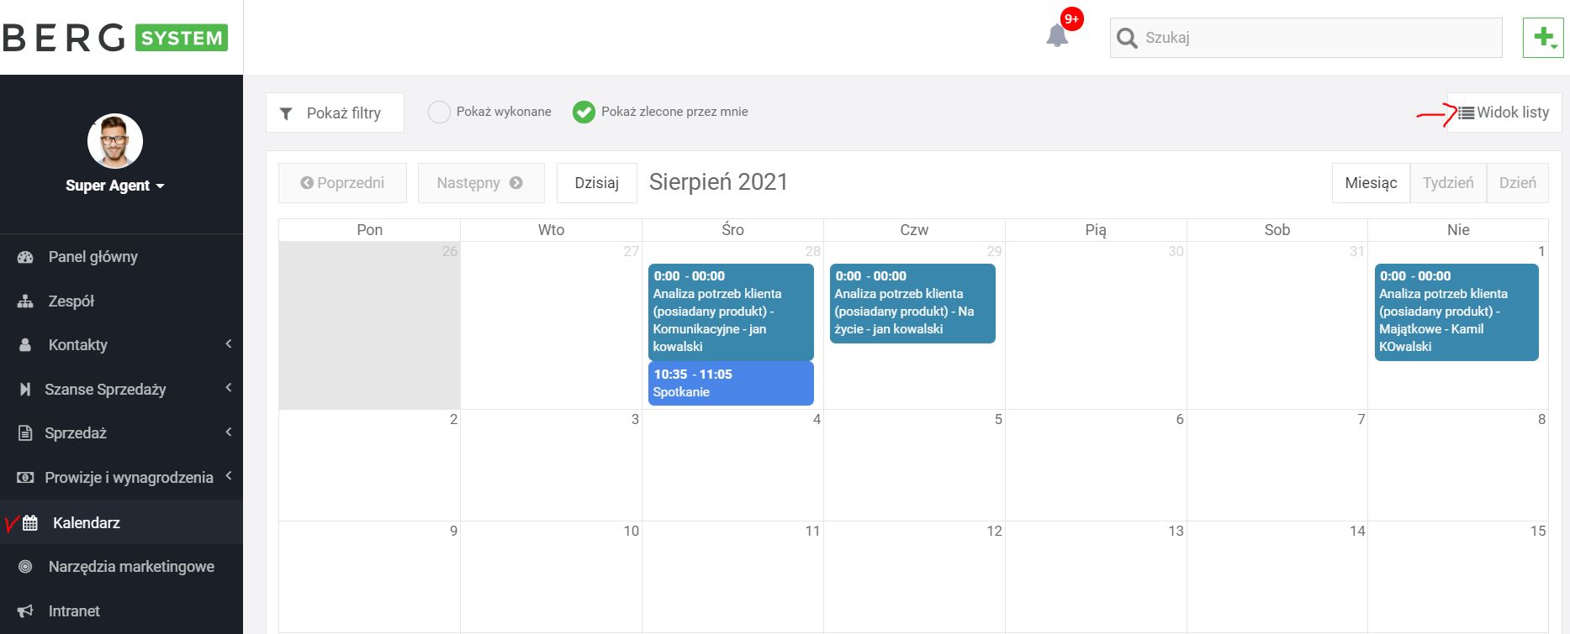The image size is (1570, 634).
Task: Click the Prowizje i wynagrodzenia money icon
Action: [25, 478]
